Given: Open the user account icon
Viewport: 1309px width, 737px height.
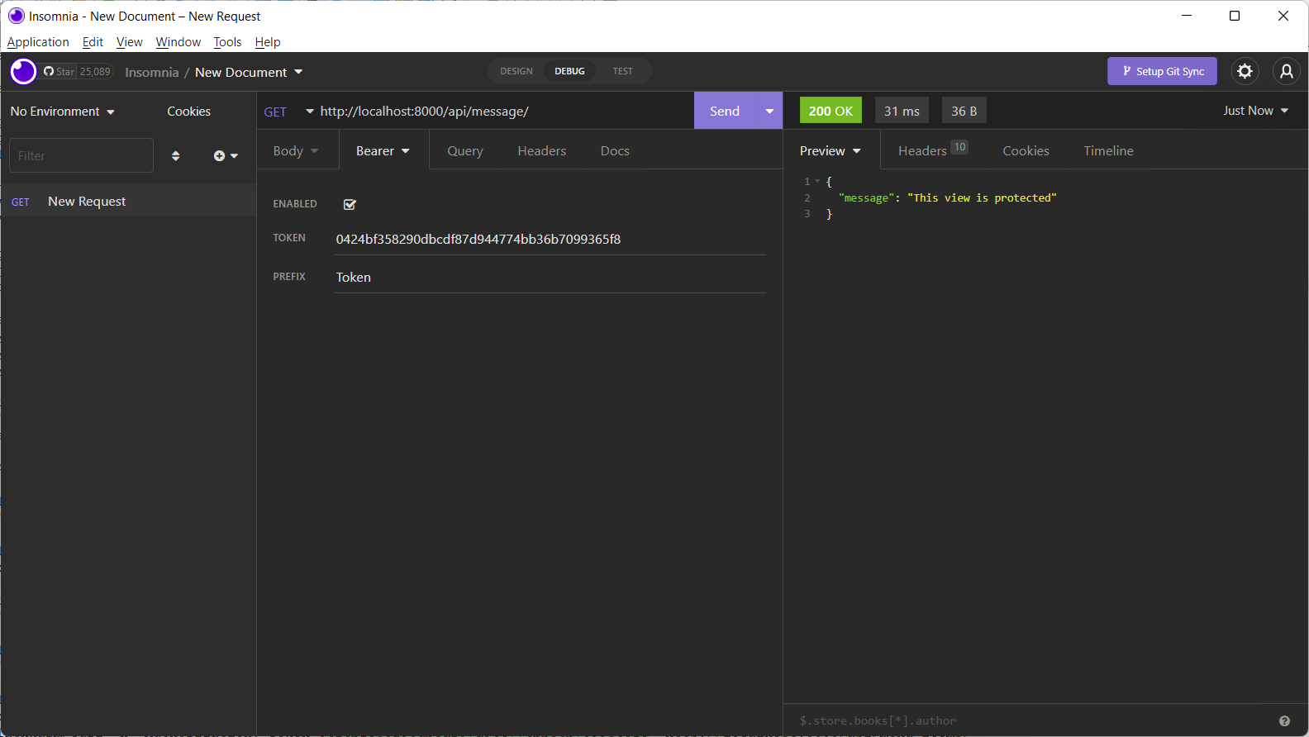Looking at the screenshot, I should coord(1286,72).
